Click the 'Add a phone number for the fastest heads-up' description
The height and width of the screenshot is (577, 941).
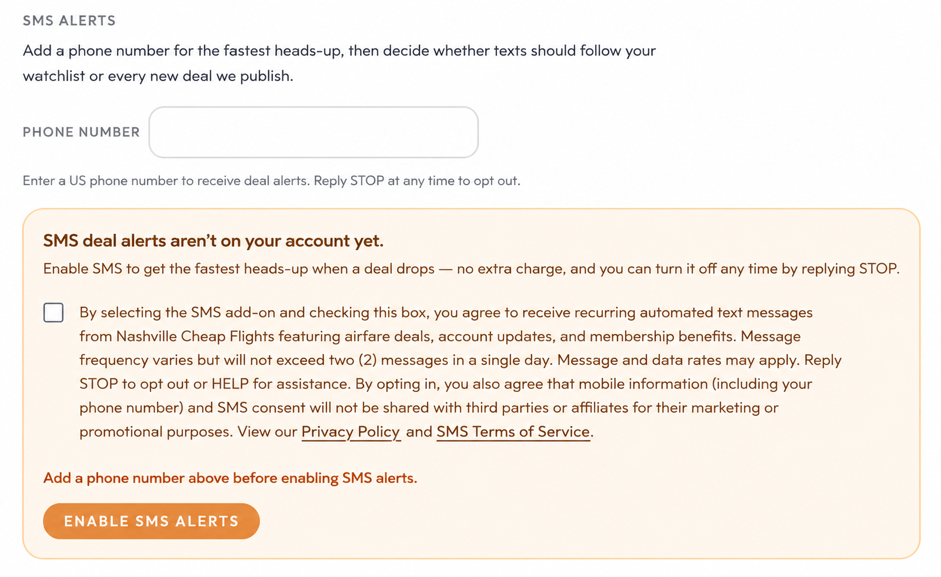click(x=340, y=63)
